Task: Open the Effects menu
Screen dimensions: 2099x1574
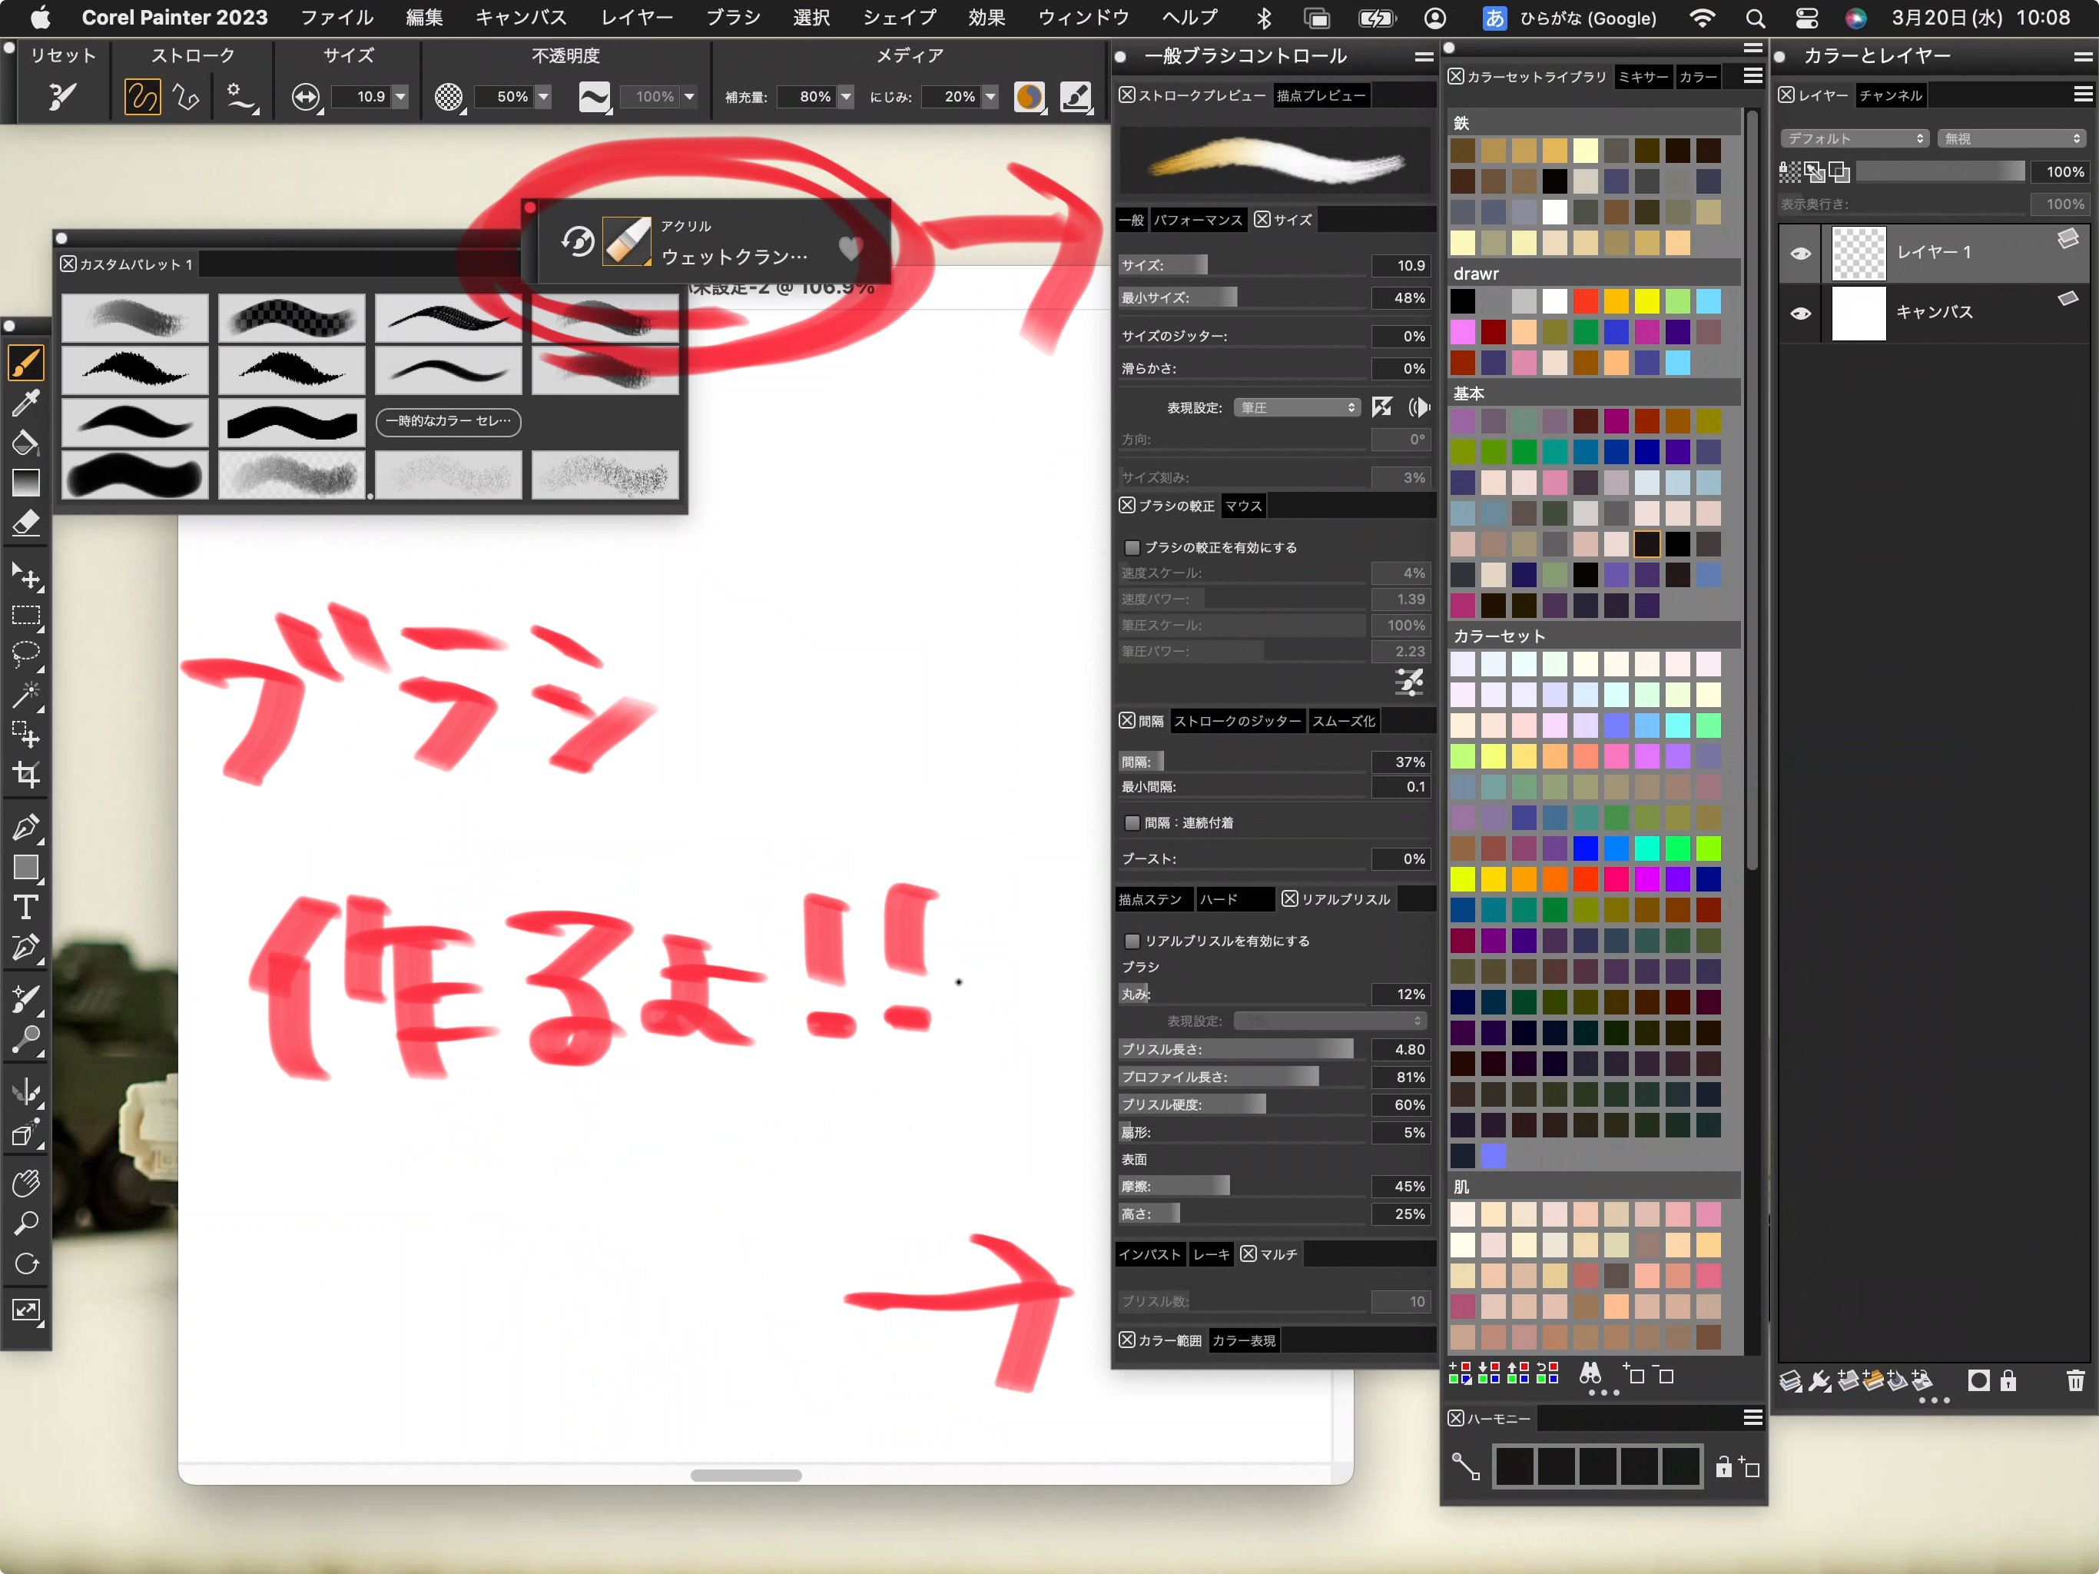Action: (x=986, y=18)
